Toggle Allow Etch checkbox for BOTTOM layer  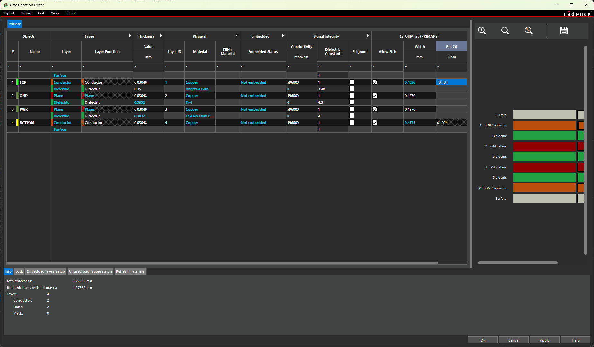375,123
